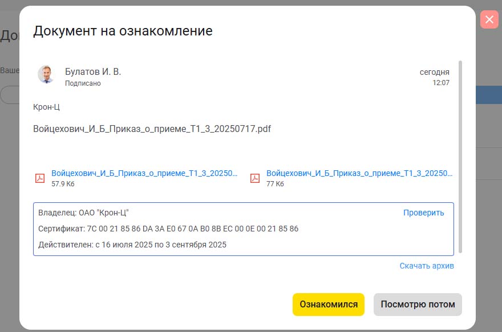The height and width of the screenshot is (332, 502).
Task: Click the document title ending in 20250717.pdf
Action: [152, 129]
